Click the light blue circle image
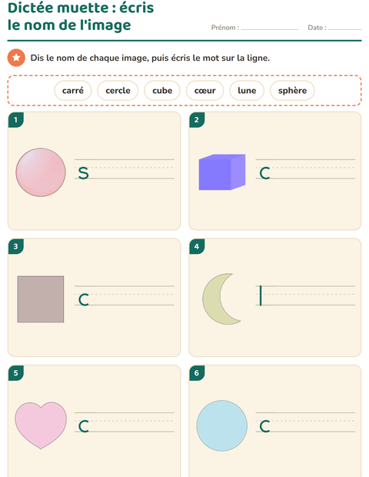369x477 pixels. 222,425
